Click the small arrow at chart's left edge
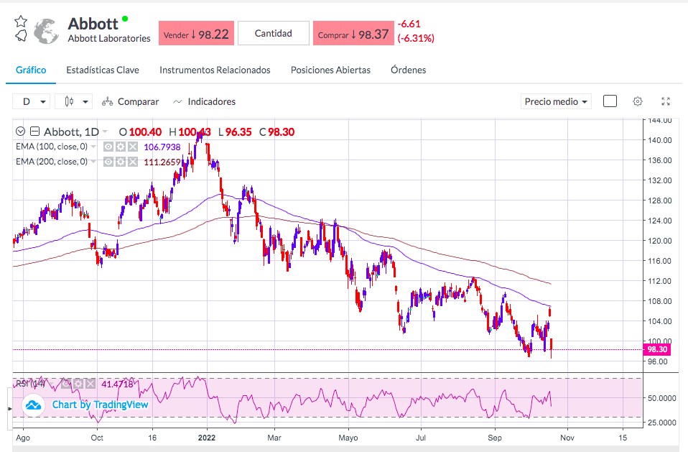Screen dimensions: 688x452 (10, 409)
